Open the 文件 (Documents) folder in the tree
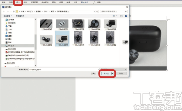Screen dimensions: 182x111 (8, 29)
